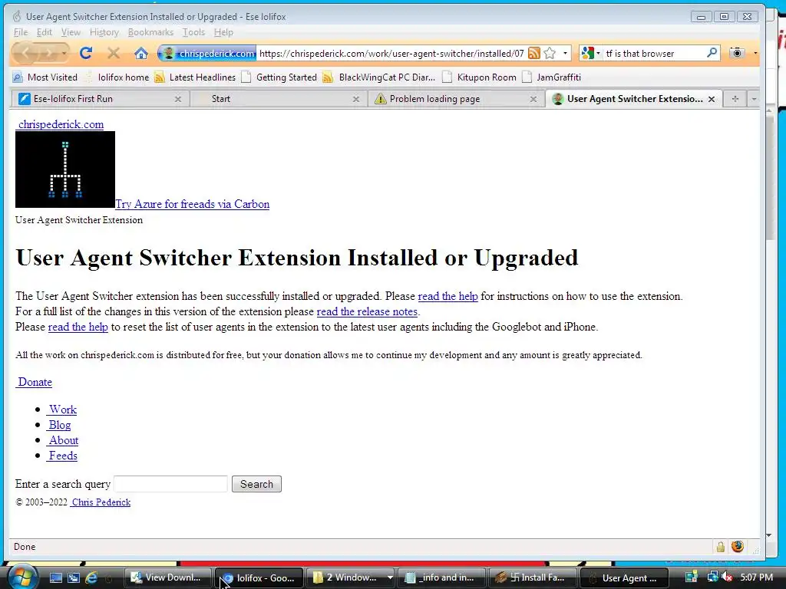Open the About navigation link

coord(63,440)
